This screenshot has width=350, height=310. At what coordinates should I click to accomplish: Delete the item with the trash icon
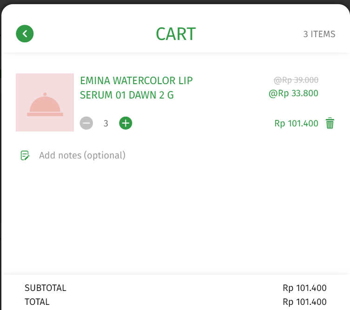pos(330,123)
